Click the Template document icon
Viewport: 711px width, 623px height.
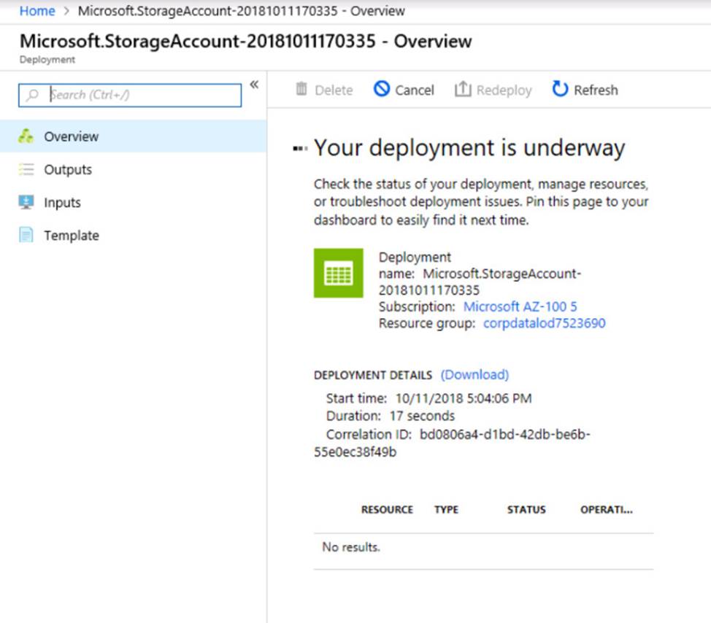click(26, 235)
